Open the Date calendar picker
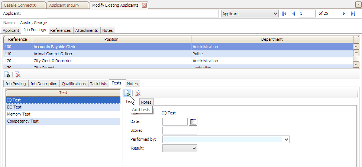Viewport: 362px width, 167px height. tap(193, 121)
